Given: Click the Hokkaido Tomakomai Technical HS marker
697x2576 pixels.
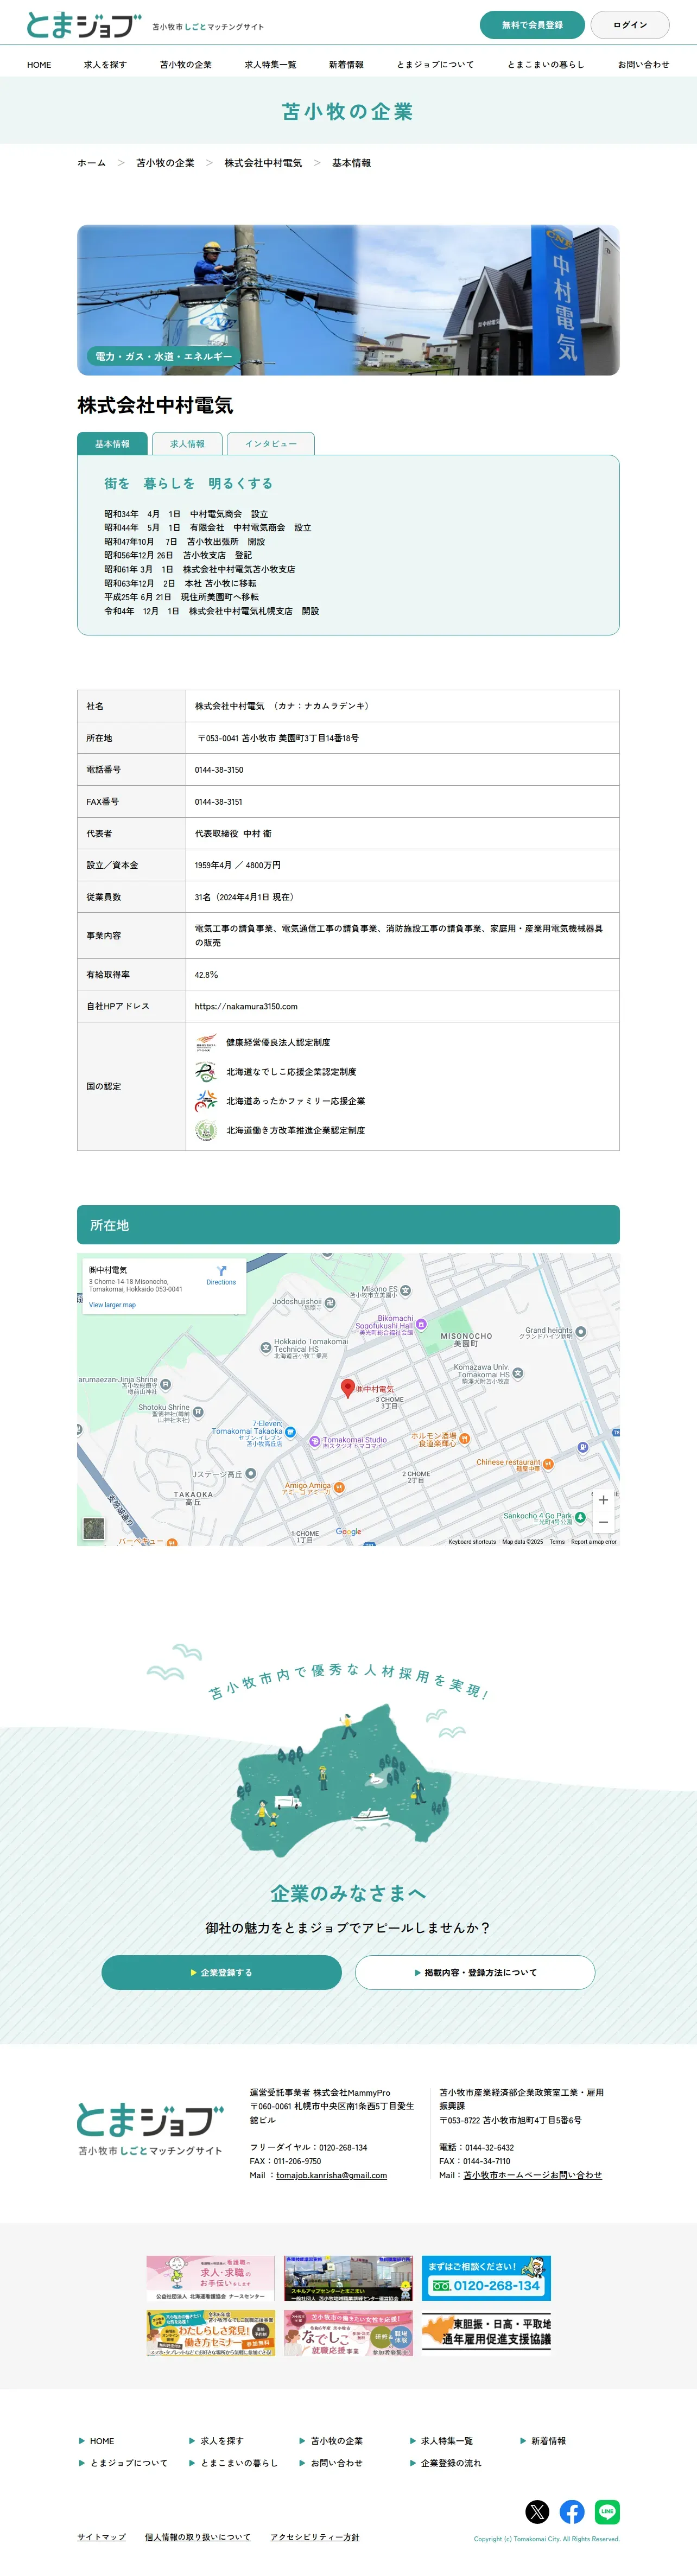Looking at the screenshot, I should click(x=265, y=1347).
